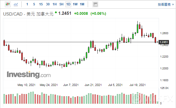Viewport: 176px width, 108px height.
Task: Choose the 30 minute interval
Action: (48, 4)
